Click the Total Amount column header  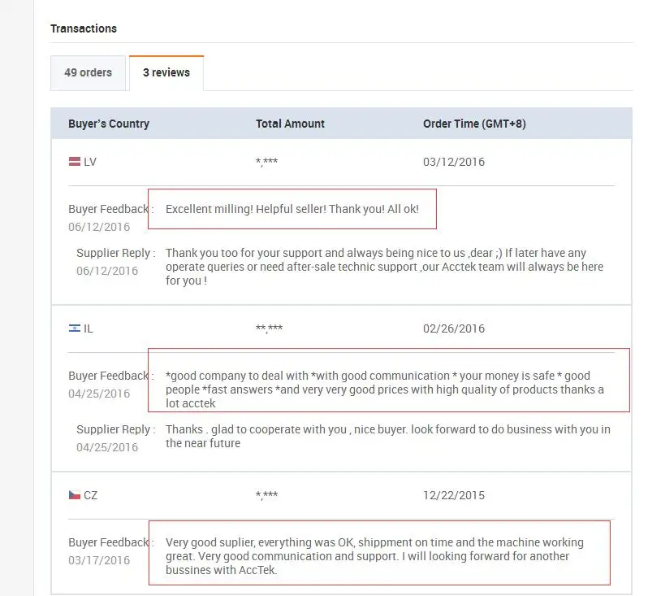pos(290,124)
